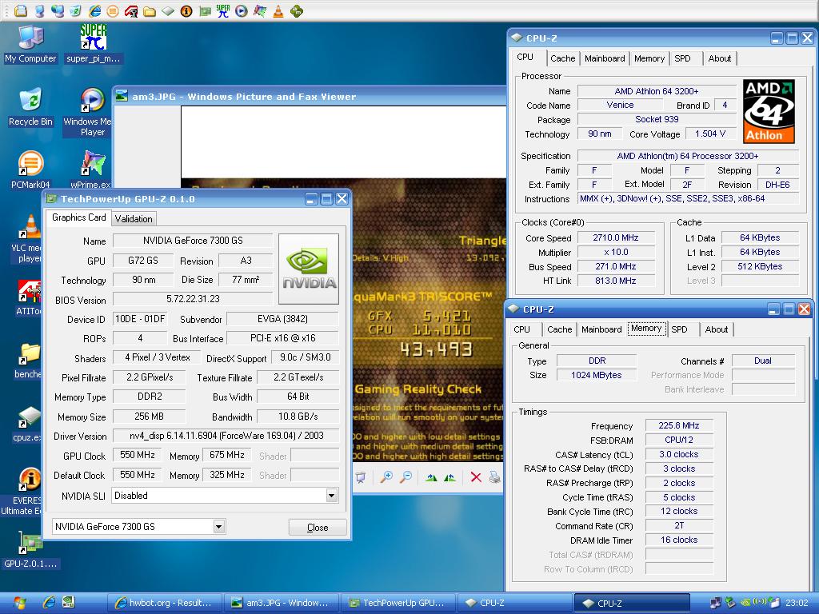Screen dimensions: 819x614
Task: Zoom in on the image in Picture Viewer
Action: (x=386, y=476)
